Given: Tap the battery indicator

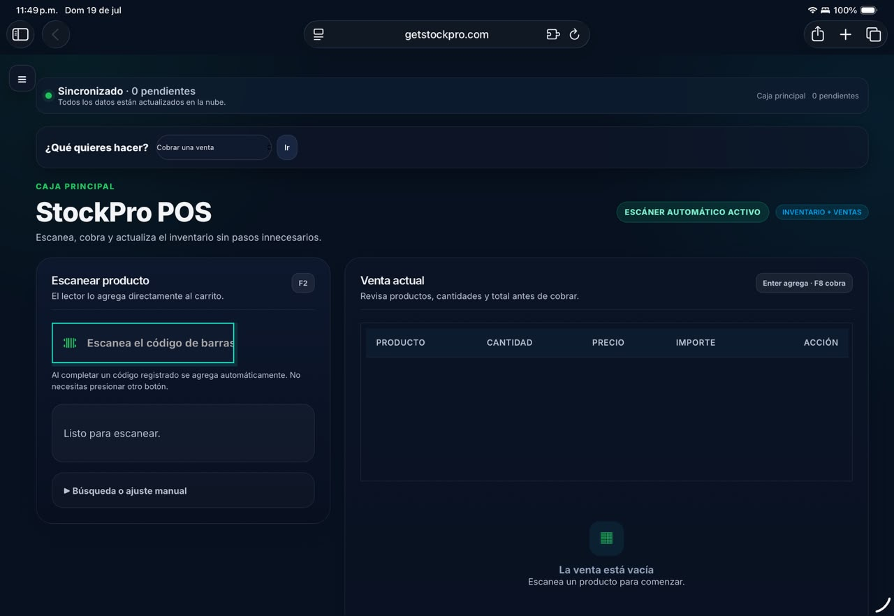Looking at the screenshot, I should (869, 10).
